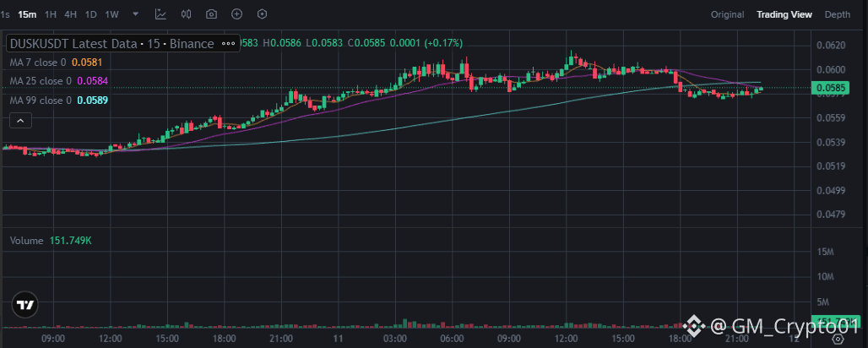The image size is (868, 348).
Task: Open chart settings hexagon icon in toolbar
Action: pyautogui.click(x=262, y=14)
